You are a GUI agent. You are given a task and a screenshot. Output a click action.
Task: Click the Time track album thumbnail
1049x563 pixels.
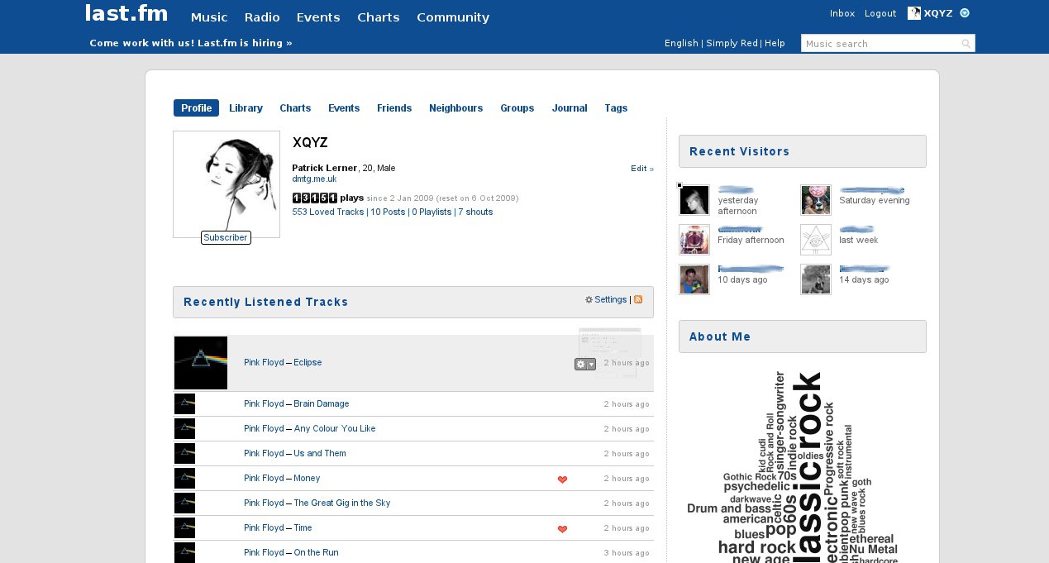pyautogui.click(x=184, y=528)
